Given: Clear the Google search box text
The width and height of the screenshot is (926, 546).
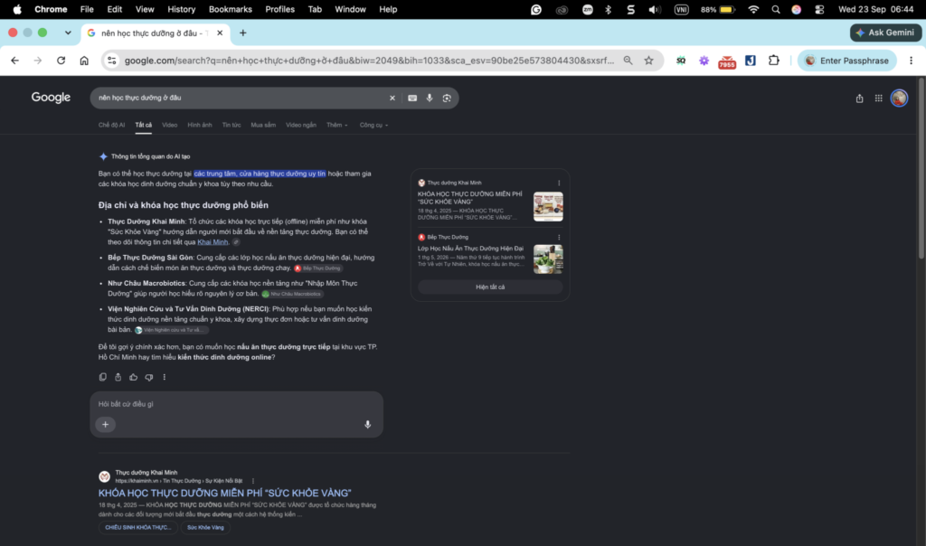Looking at the screenshot, I should pos(392,98).
